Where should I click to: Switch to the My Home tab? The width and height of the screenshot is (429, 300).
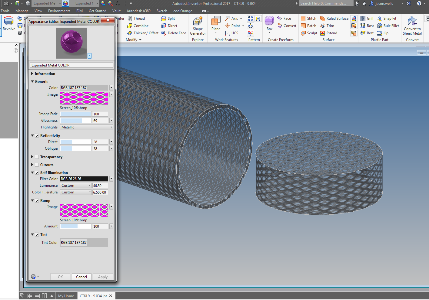coord(66,296)
